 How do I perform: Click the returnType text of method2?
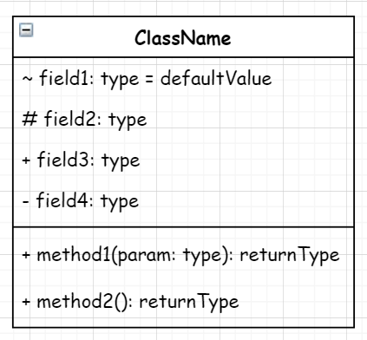(189, 302)
